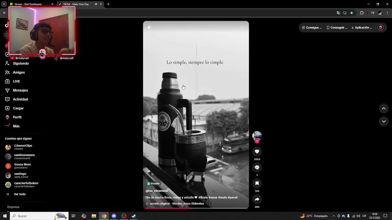Open TikTok profile avatar top right
Screen dimensions: 392x220
(381, 28)
